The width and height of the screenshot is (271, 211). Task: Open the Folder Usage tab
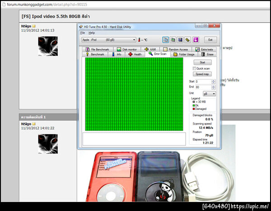(x=184, y=54)
